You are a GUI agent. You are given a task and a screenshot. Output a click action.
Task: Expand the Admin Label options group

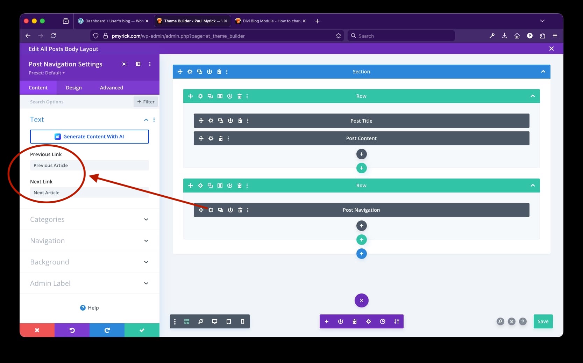pos(90,283)
